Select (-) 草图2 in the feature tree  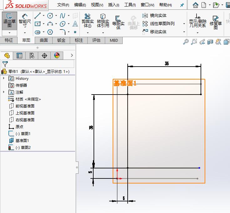pyautogui.click(x=23, y=147)
